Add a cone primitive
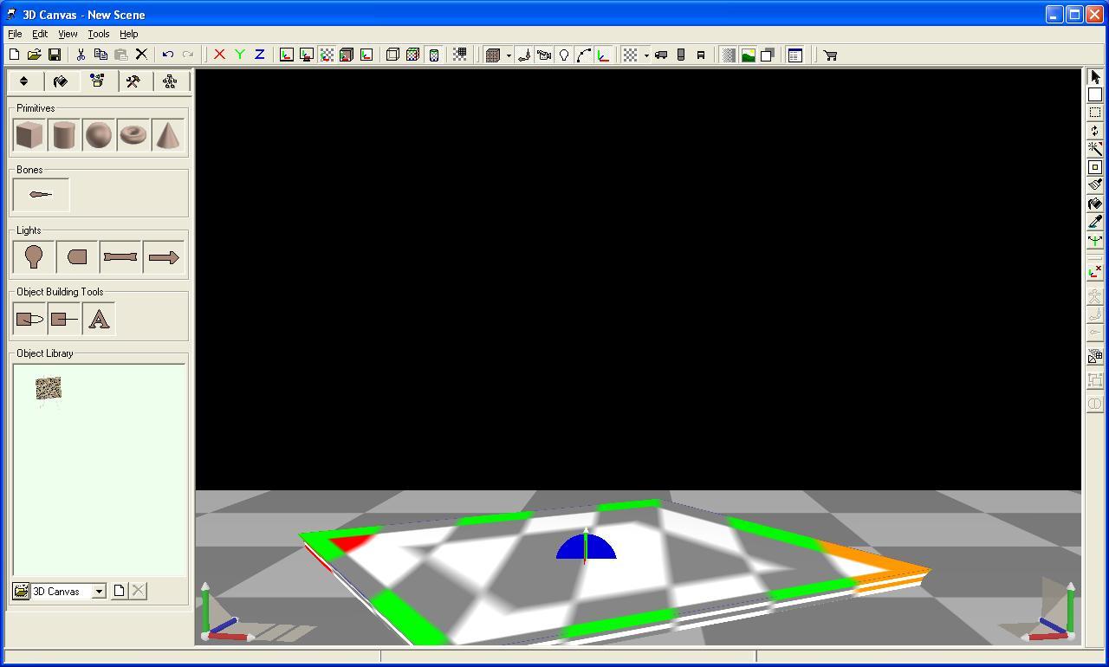Screen dimensions: 1109x667 (x=168, y=135)
